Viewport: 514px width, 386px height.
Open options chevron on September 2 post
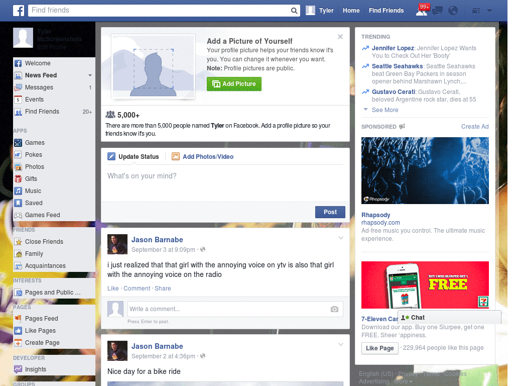[x=341, y=345]
